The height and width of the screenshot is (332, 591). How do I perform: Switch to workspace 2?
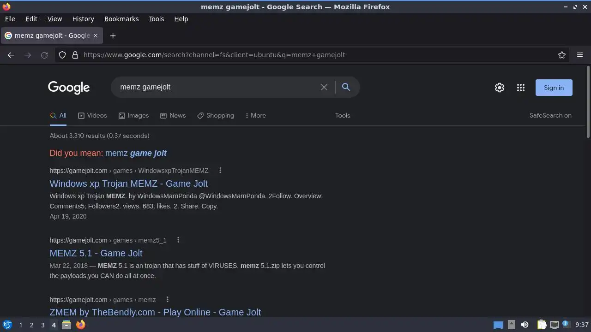pyautogui.click(x=31, y=325)
